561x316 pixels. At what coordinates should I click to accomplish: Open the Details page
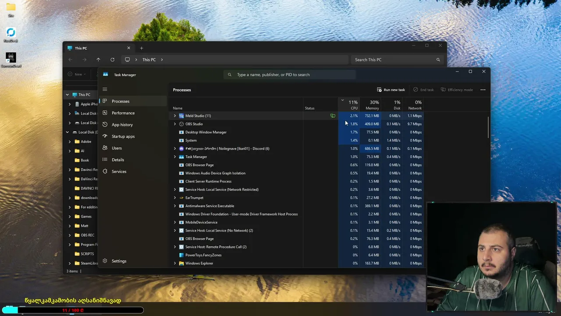click(x=133, y=160)
